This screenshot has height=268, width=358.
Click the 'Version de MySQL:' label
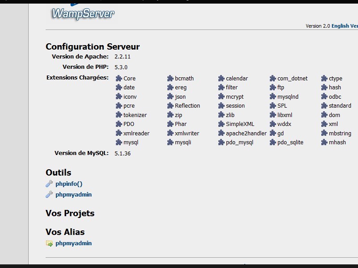pyautogui.click(x=81, y=153)
